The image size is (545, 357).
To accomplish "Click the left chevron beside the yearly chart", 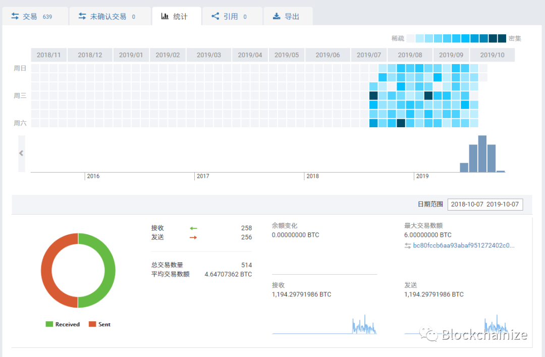I will coord(22,154).
